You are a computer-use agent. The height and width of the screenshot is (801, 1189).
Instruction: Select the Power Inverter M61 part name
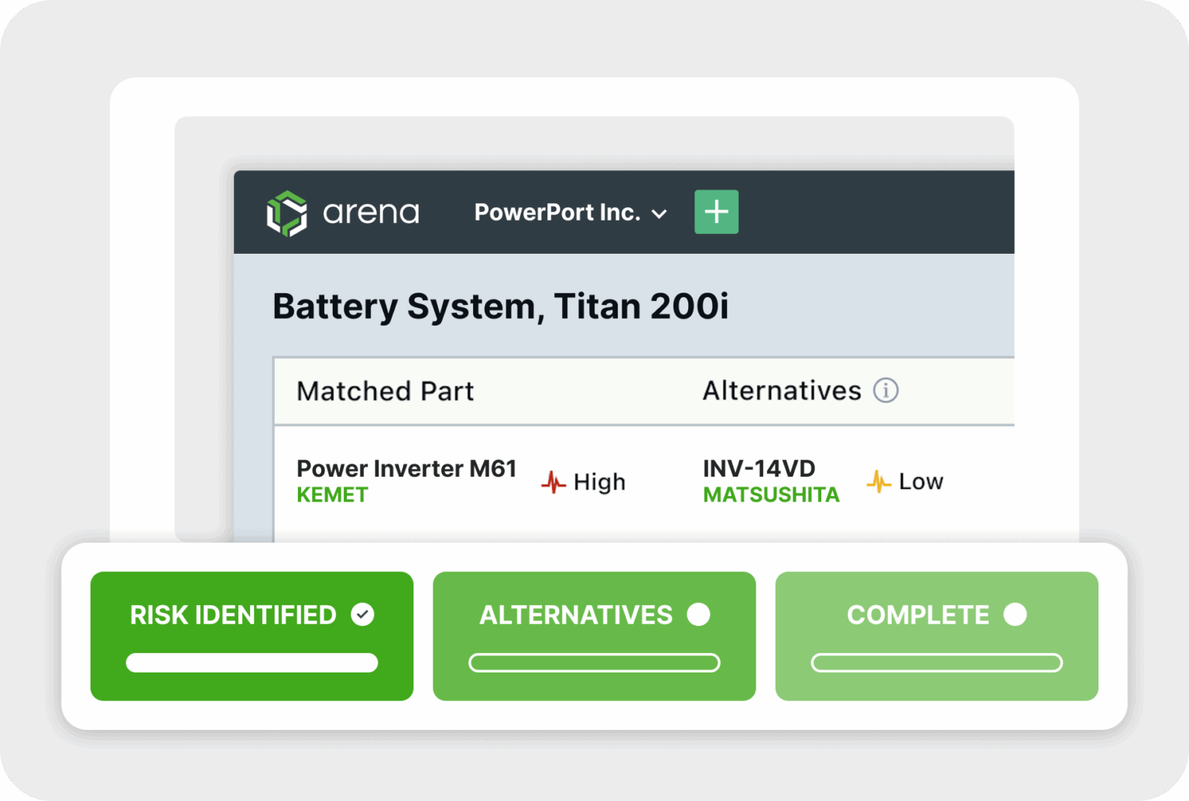point(406,469)
